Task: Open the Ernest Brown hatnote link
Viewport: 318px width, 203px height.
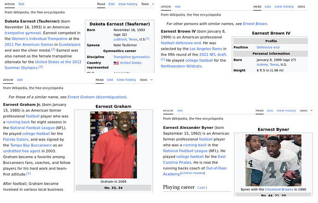Action: pyautogui.click(x=255, y=23)
